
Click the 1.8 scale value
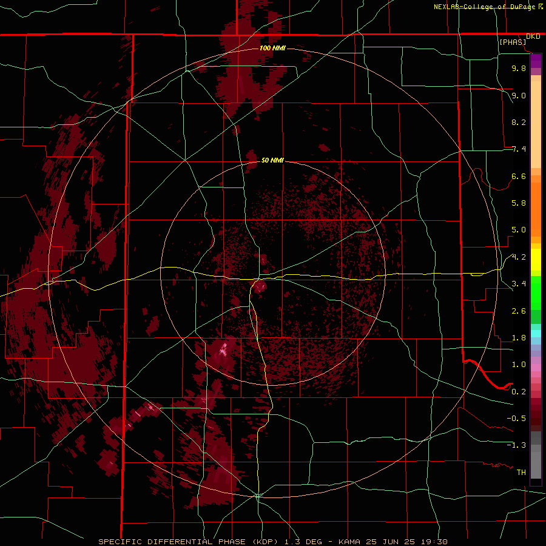click(x=519, y=338)
